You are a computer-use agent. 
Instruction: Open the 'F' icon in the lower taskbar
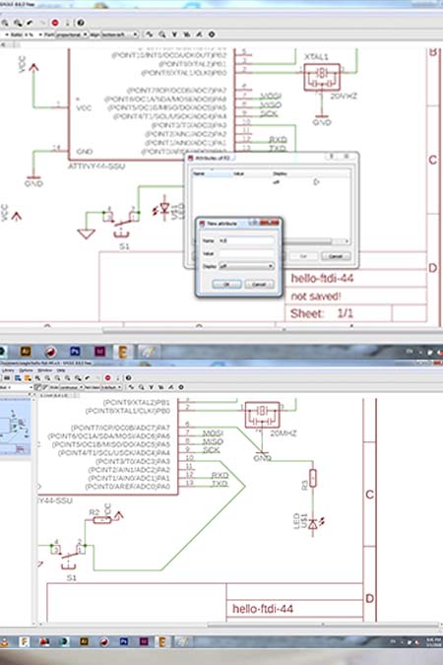click(25, 641)
